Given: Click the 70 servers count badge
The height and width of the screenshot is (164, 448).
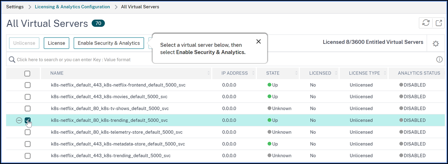Looking at the screenshot, I should [x=98, y=23].
